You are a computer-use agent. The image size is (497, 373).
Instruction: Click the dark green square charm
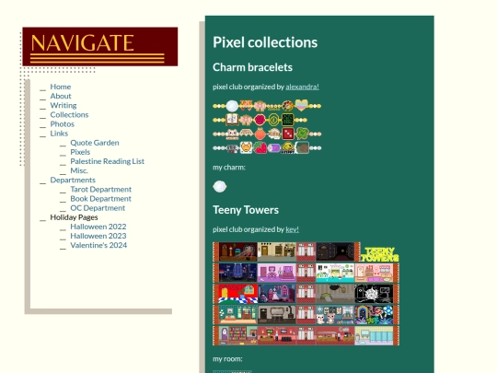pyautogui.click(x=287, y=120)
